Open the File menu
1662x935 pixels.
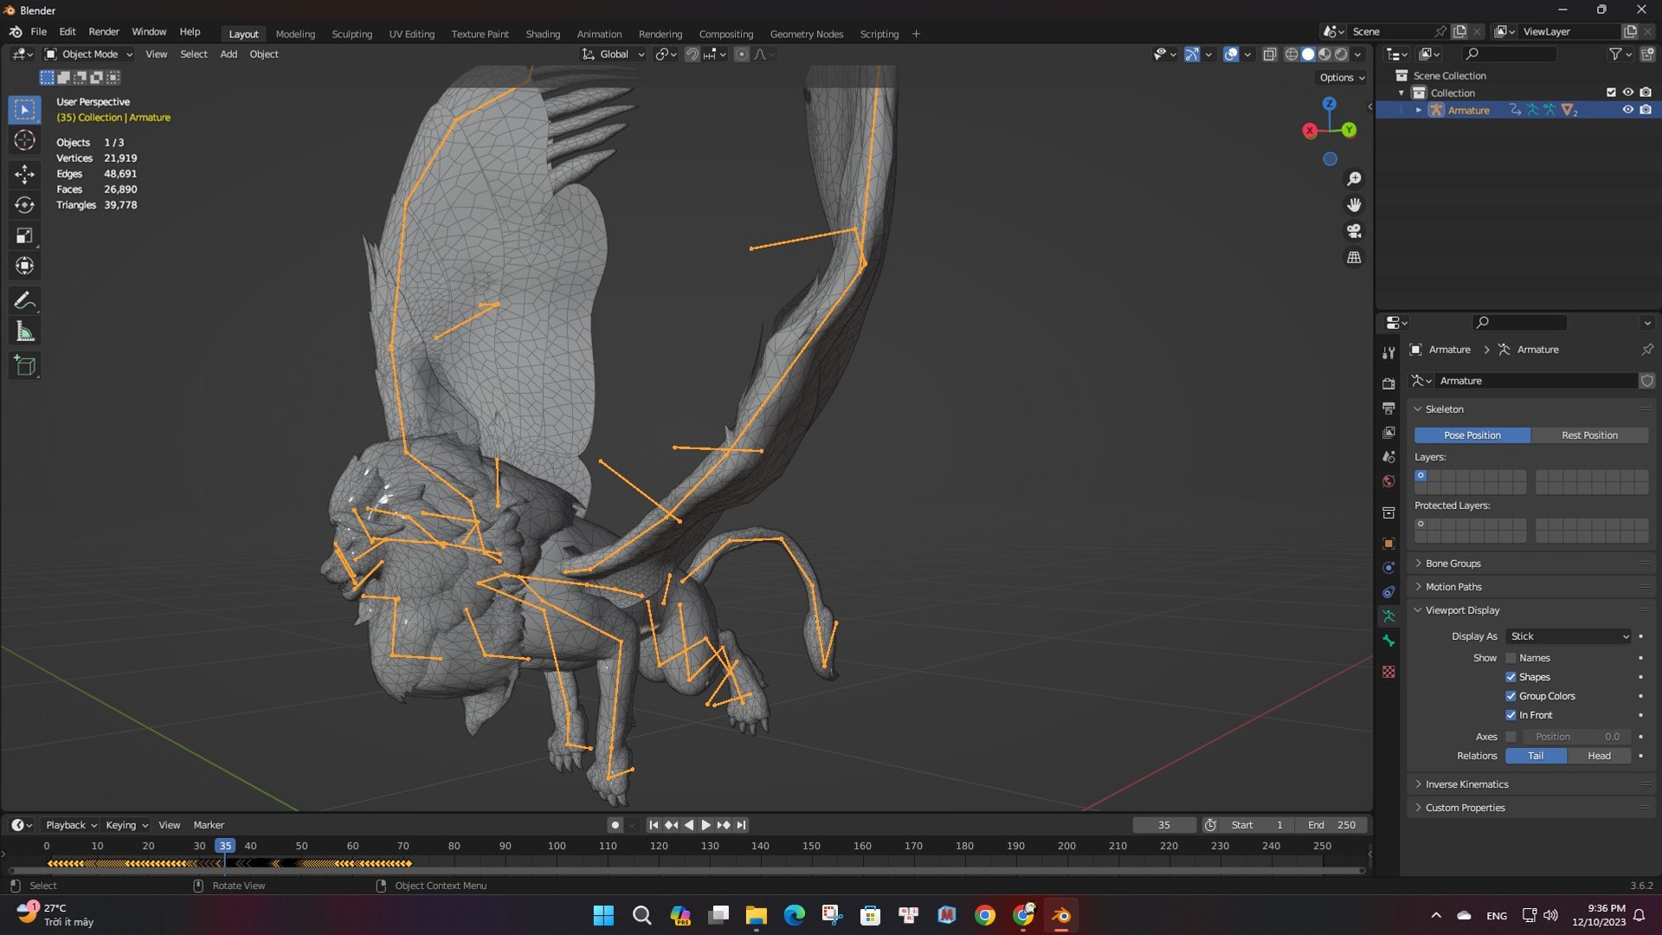pyautogui.click(x=38, y=31)
